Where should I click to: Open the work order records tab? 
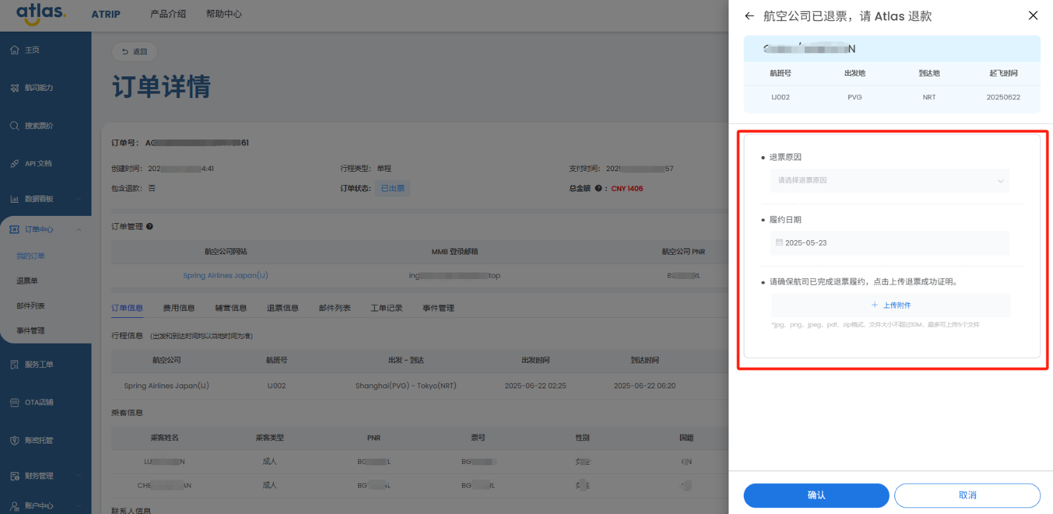386,308
